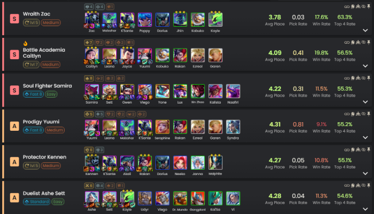
Task: Expand the Wraith Zac comp details
Action: pos(365,30)
